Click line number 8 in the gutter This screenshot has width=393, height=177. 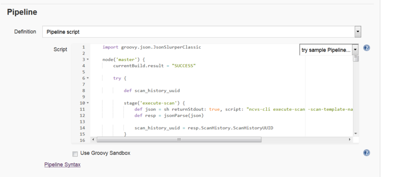84,91
